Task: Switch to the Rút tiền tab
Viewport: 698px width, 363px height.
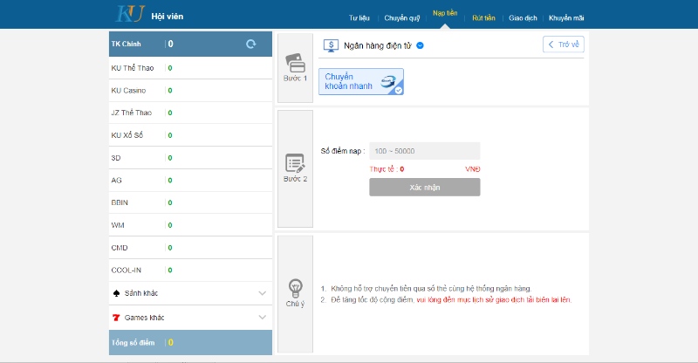Action: point(483,17)
